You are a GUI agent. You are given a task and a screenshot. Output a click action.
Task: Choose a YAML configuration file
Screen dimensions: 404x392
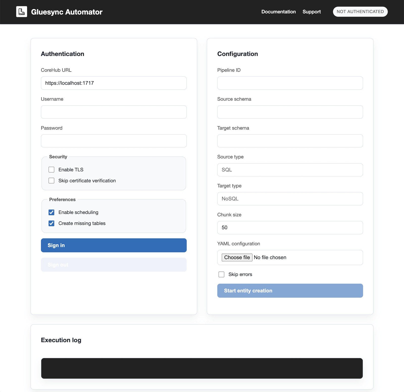[237, 257]
